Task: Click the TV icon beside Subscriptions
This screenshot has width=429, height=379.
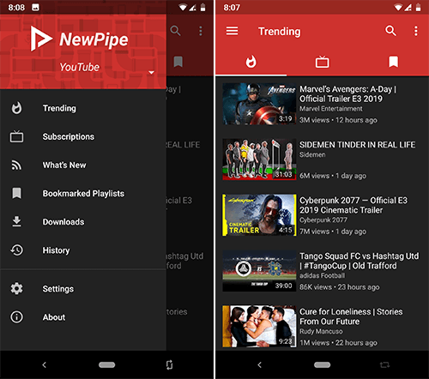Action: click(x=16, y=136)
